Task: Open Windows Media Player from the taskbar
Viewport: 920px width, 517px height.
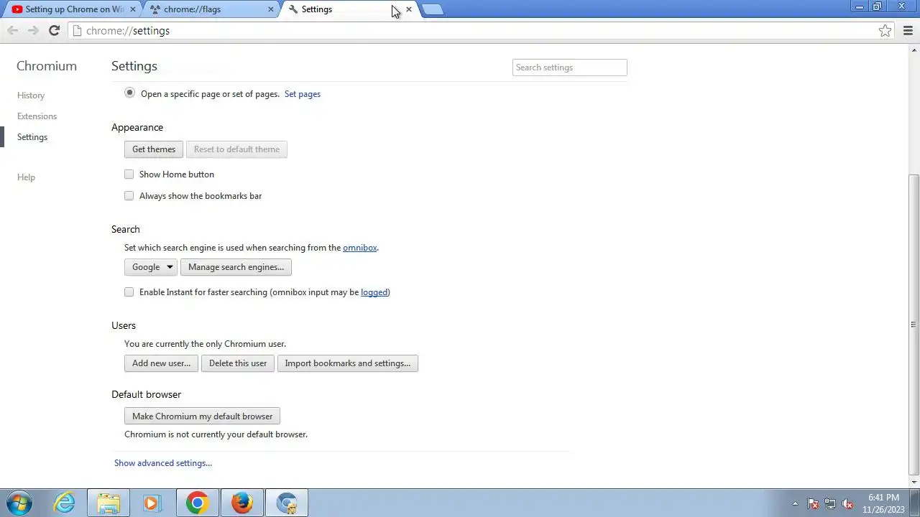Action: [152, 503]
